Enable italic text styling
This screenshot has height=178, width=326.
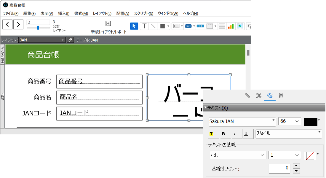(236, 133)
